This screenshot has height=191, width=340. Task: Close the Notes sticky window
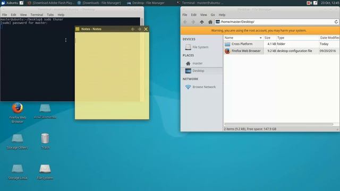(146, 29)
